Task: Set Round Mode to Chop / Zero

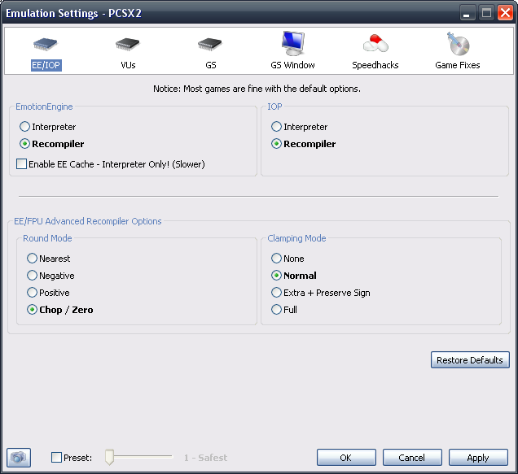Action: (x=32, y=310)
